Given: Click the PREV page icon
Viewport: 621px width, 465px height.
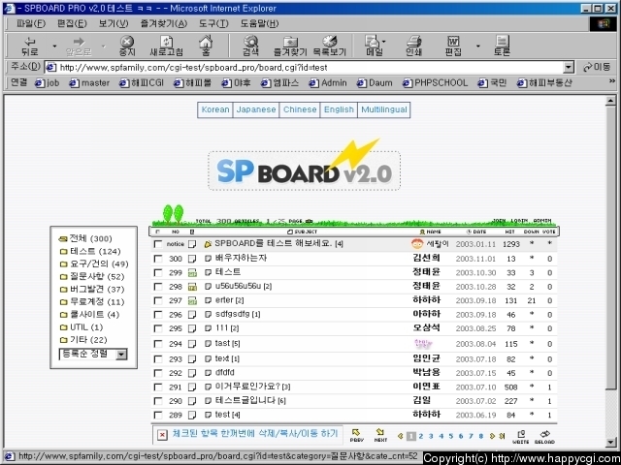Looking at the screenshot, I should pos(356,435).
